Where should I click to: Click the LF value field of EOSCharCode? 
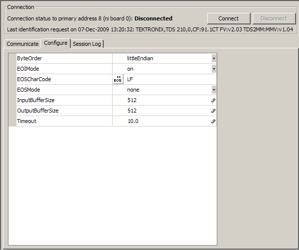pos(169,79)
